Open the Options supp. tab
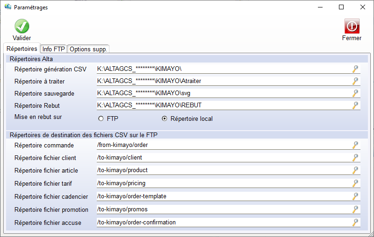The image size is (374, 237). point(88,49)
